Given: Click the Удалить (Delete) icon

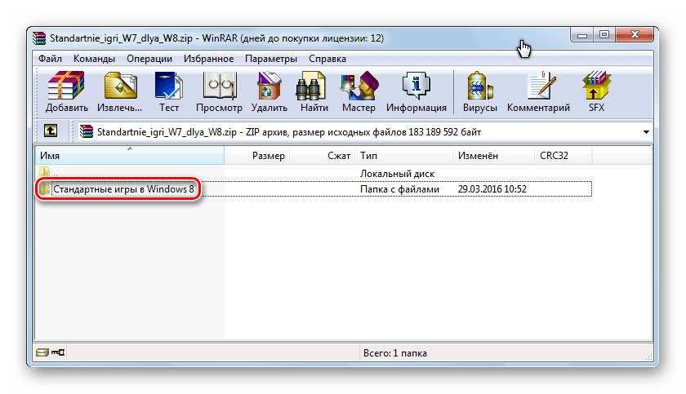Looking at the screenshot, I should click(x=269, y=91).
